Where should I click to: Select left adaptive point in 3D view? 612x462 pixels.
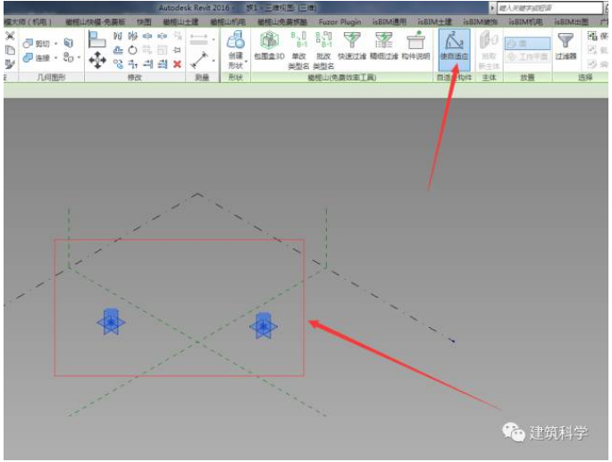coord(111,323)
